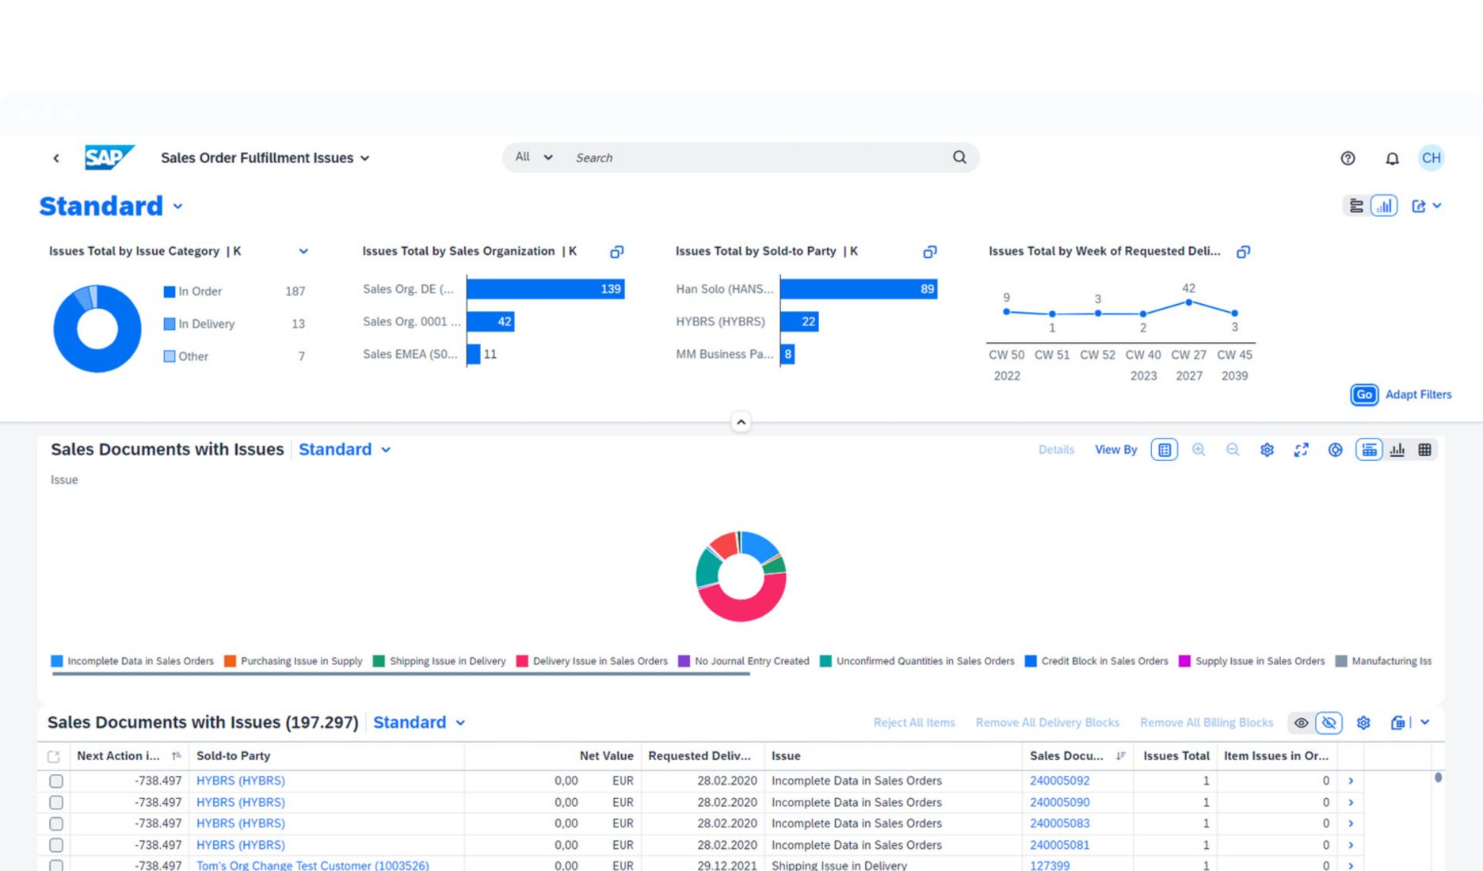Enable the eye visibility toggle above the table
The image size is (1483, 871).
tap(1302, 722)
